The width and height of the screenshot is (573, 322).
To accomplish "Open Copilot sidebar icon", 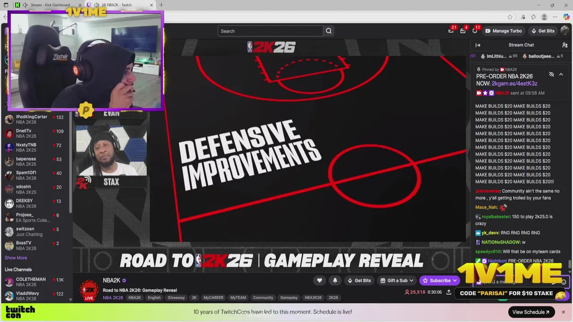I will tap(566, 17).
